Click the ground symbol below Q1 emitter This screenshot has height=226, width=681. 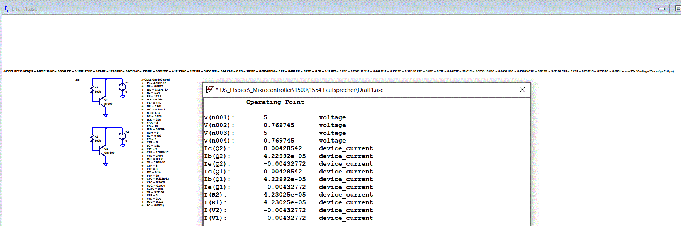pos(105,115)
